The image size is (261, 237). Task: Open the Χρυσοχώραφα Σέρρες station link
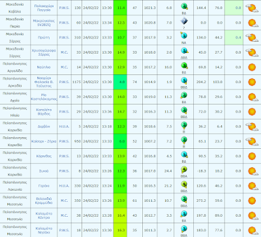44,52
